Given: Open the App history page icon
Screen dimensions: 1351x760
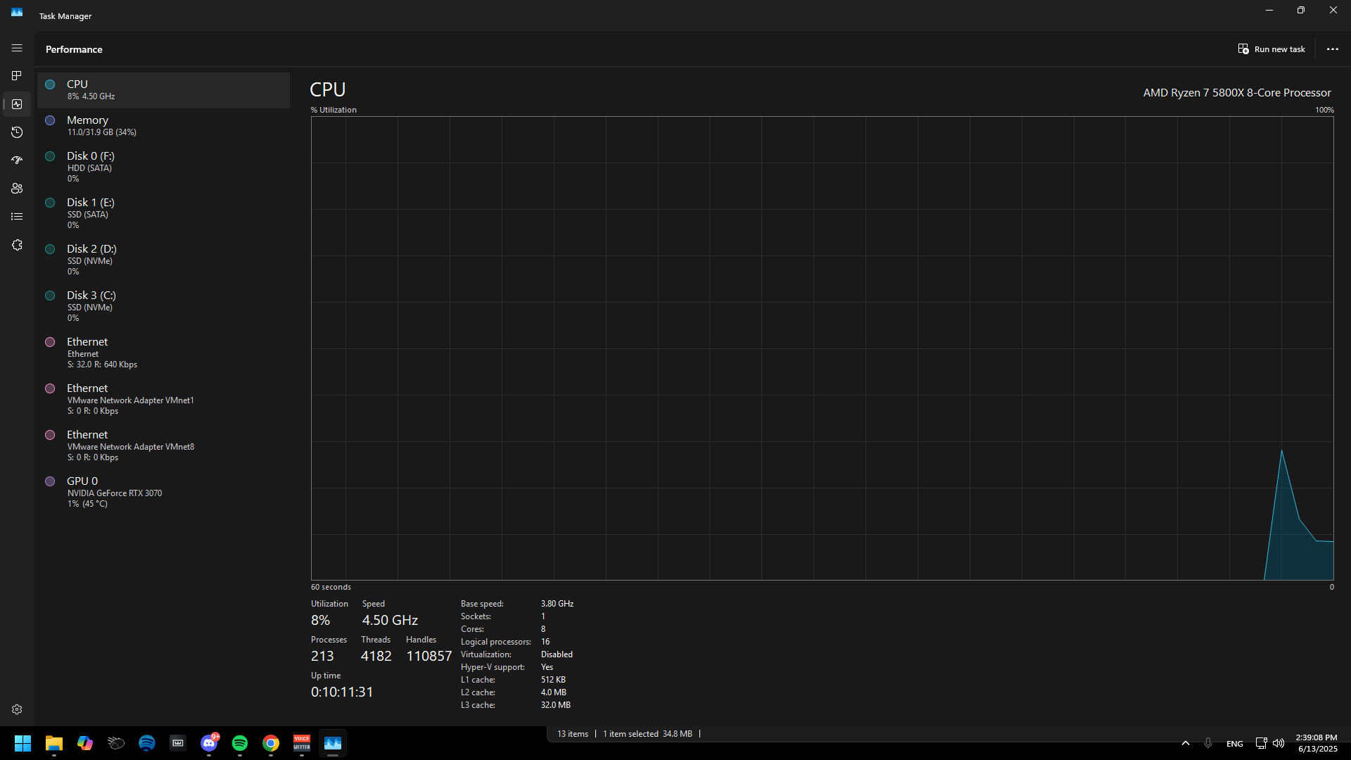Looking at the screenshot, I should 17,132.
